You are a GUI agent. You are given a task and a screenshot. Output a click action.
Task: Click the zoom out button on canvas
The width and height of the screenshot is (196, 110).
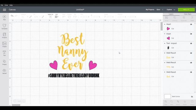click(x=15, y=101)
